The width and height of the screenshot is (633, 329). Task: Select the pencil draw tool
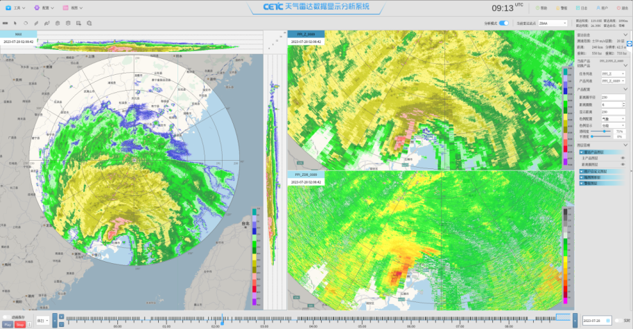36,24
